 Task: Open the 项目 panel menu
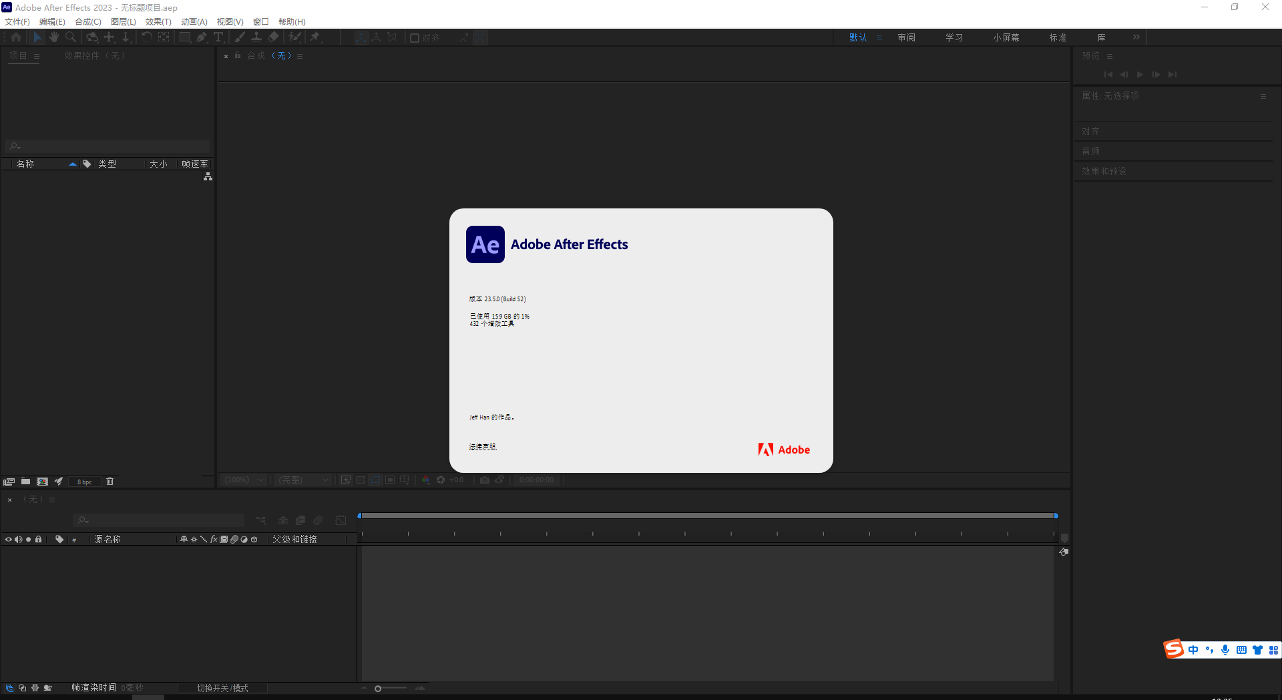tap(37, 56)
